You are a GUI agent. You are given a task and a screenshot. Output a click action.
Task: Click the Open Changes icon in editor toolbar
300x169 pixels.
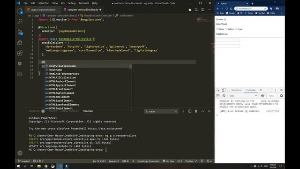[x=196, y=9]
